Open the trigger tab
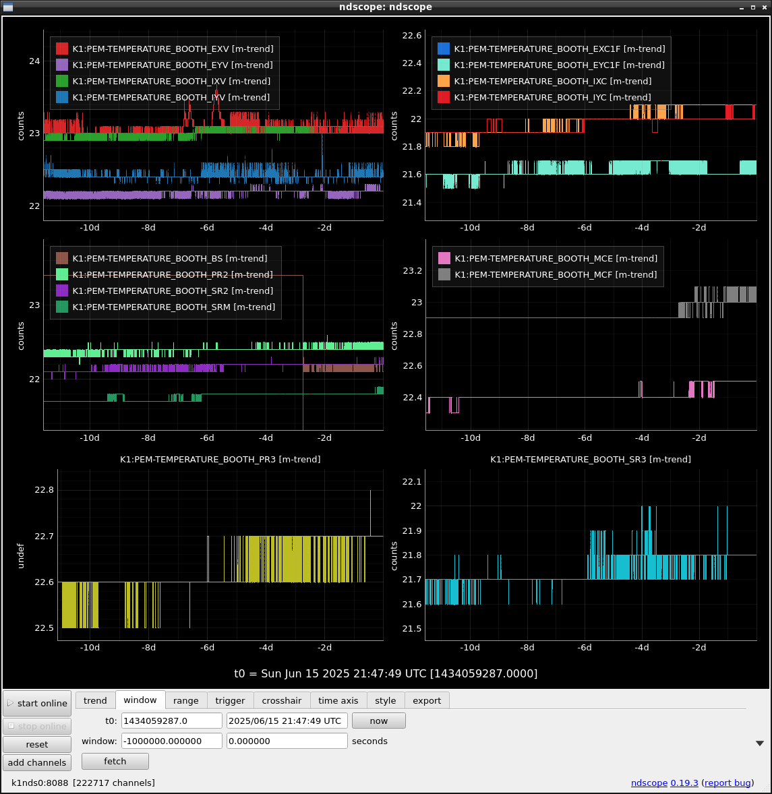 230,700
